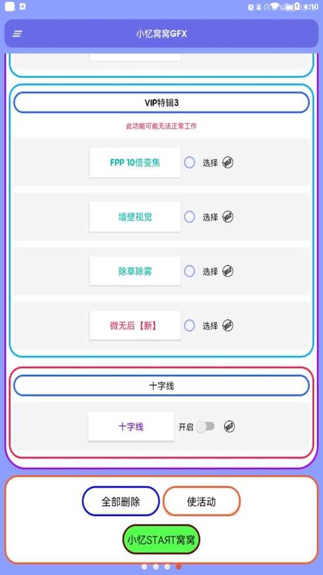Tap the green 小忆START窝窝 button
This screenshot has height=575, width=323.
tap(161, 540)
